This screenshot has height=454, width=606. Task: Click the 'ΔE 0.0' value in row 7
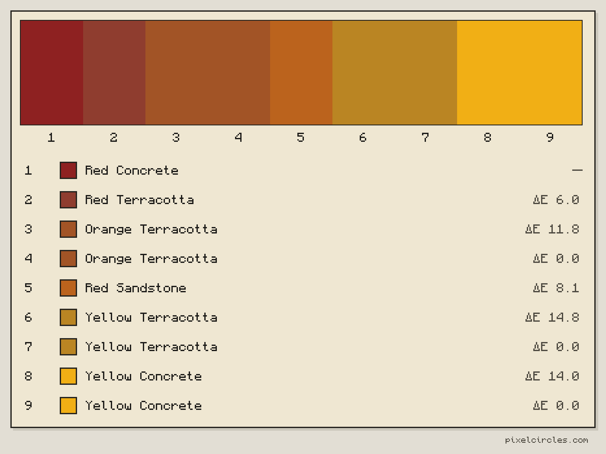(556, 347)
